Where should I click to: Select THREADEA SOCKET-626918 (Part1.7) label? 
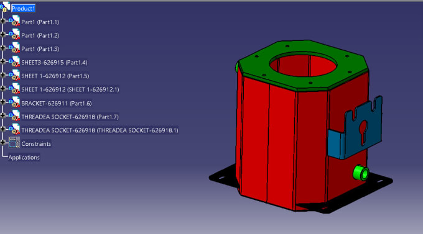tap(70, 117)
